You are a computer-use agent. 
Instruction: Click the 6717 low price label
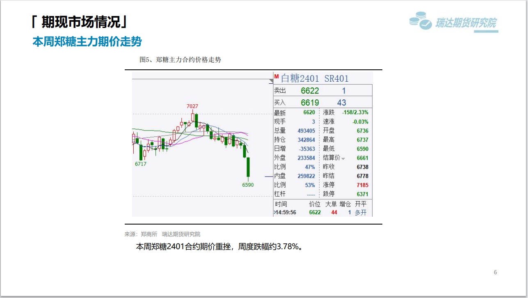coord(140,164)
